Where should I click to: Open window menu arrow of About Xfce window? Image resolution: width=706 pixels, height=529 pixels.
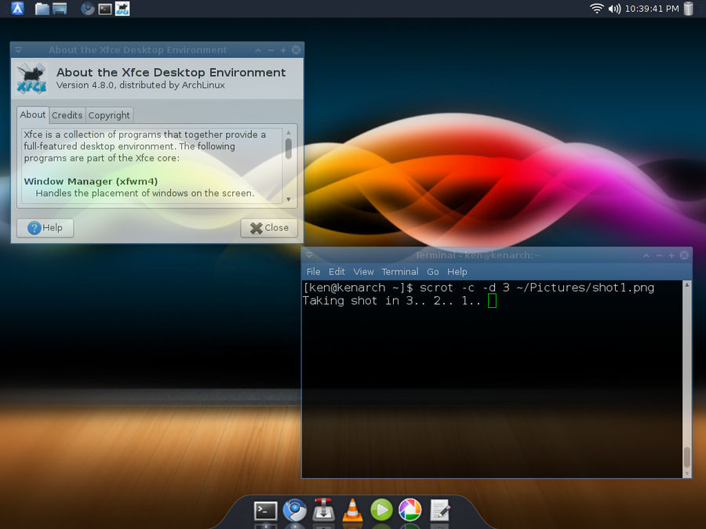coord(18,50)
